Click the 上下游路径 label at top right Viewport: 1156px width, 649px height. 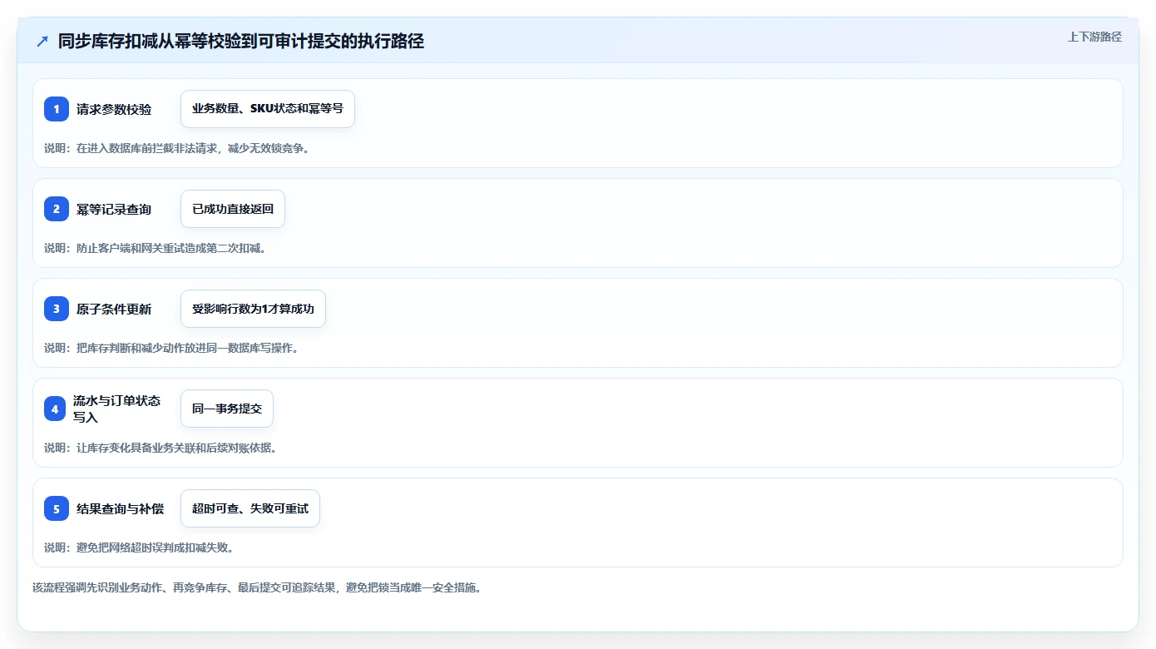point(1094,37)
